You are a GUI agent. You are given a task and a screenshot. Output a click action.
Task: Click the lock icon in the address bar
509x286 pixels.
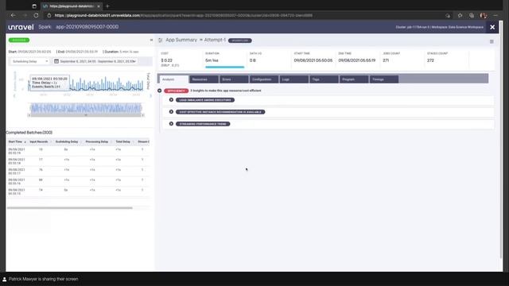(x=49, y=15)
